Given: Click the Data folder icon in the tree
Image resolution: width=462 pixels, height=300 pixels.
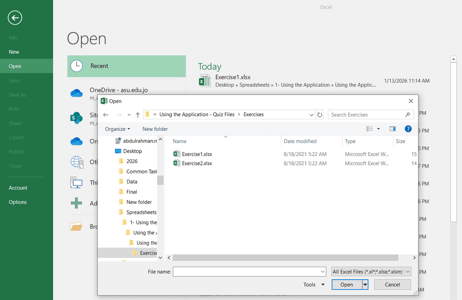Looking at the screenshot, I should point(121,182).
